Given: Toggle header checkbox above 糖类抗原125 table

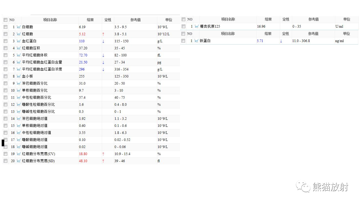Looking at the screenshot, I should (x=183, y=19).
